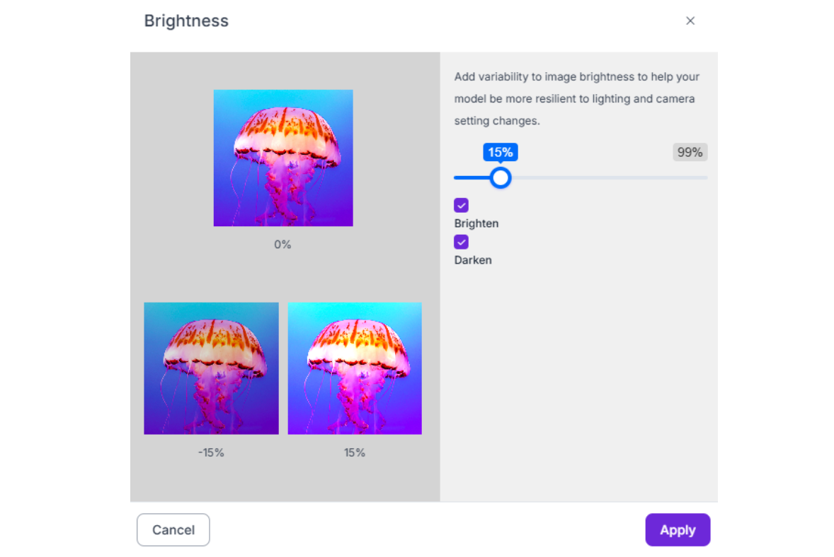The height and width of the screenshot is (557, 834).
Task: Uncheck the Darken checkbox
Action: (461, 242)
